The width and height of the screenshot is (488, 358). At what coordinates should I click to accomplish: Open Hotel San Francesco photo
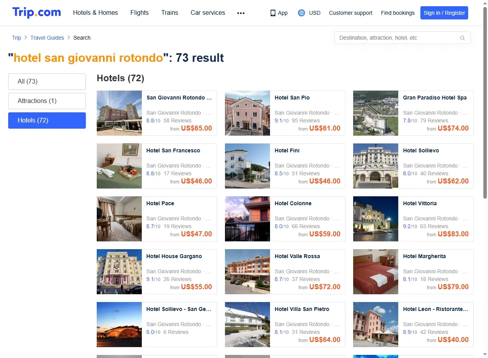[119, 166]
